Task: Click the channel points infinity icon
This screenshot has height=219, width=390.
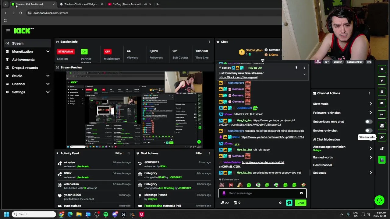Action: coord(225,203)
